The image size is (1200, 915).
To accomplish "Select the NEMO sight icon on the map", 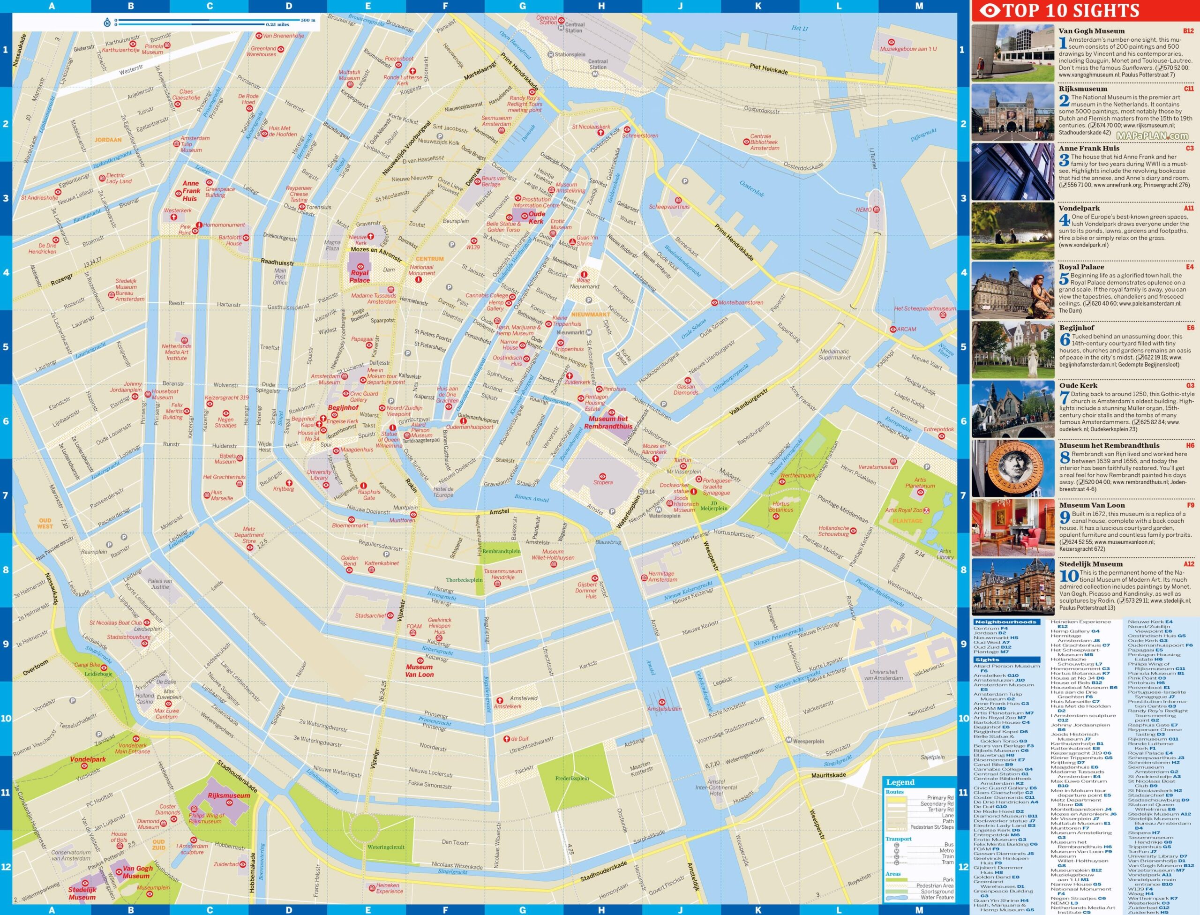I will (x=877, y=210).
